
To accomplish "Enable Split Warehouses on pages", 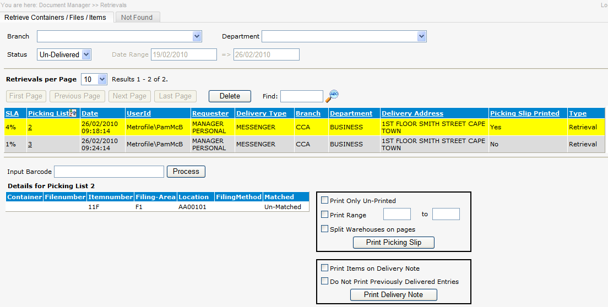I will 324,229.
